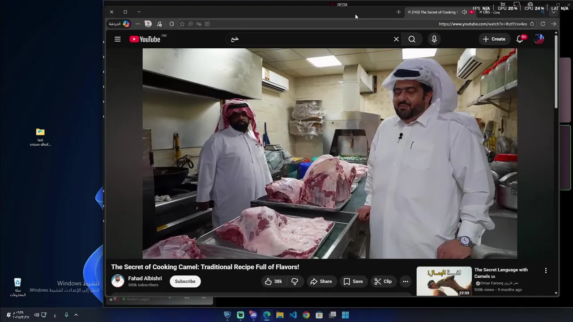The image size is (573, 322).
Task: Open the Create upload menu
Action: pyautogui.click(x=494, y=39)
